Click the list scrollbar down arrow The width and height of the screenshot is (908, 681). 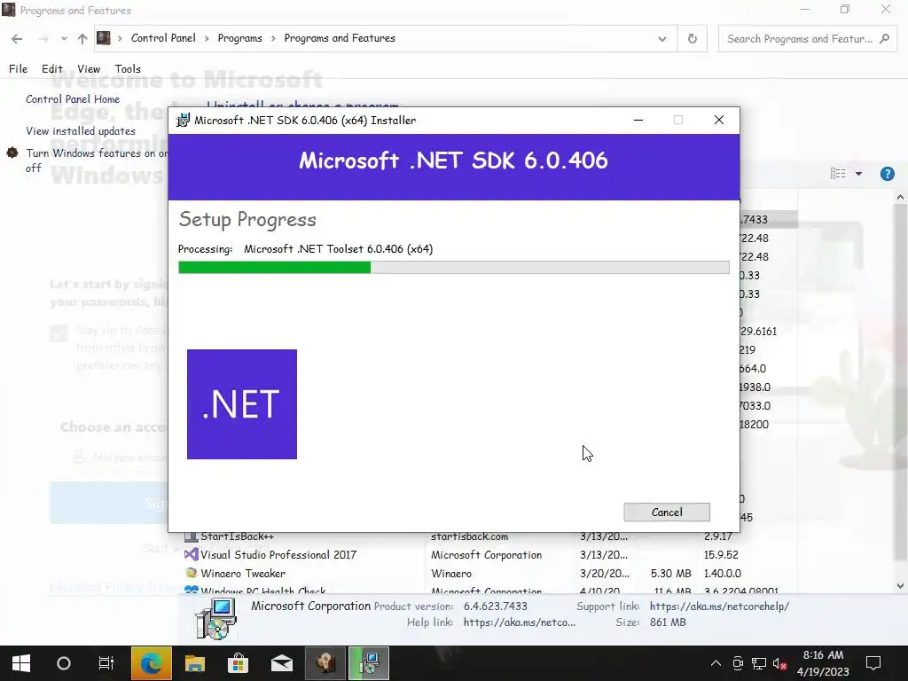(900, 586)
